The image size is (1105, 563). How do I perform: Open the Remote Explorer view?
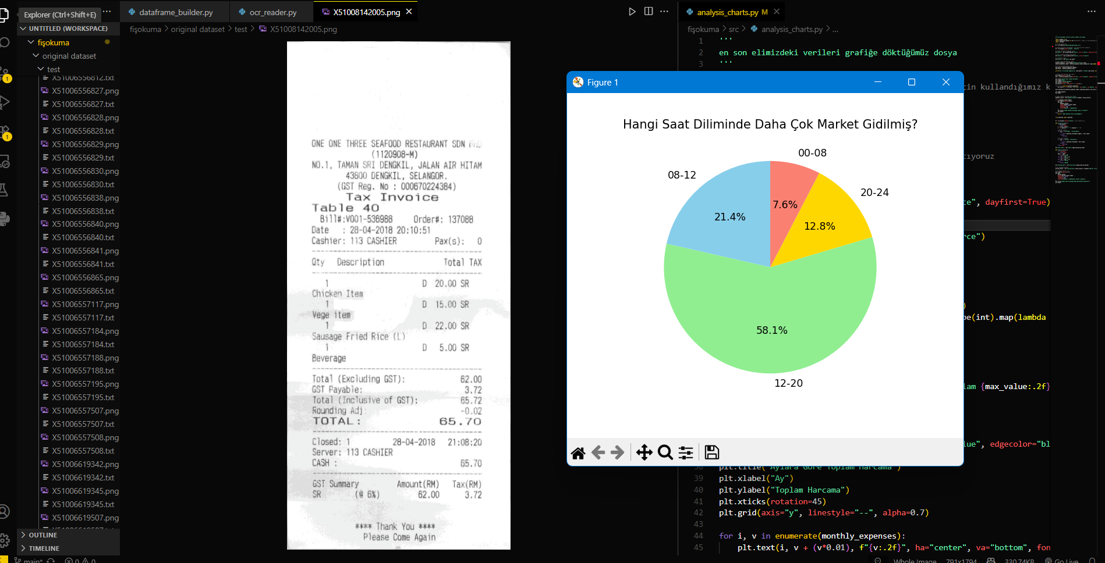(3, 162)
